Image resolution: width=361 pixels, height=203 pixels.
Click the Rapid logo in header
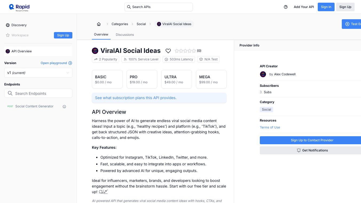pos(19,7)
